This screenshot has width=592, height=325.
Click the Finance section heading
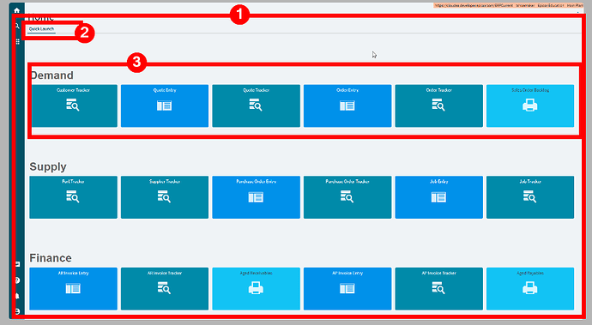[x=51, y=258]
